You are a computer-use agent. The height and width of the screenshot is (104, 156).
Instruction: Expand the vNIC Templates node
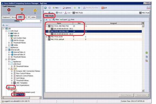[x=12, y=83]
